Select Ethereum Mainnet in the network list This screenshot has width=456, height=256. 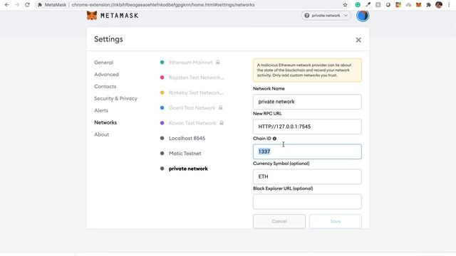click(x=190, y=63)
